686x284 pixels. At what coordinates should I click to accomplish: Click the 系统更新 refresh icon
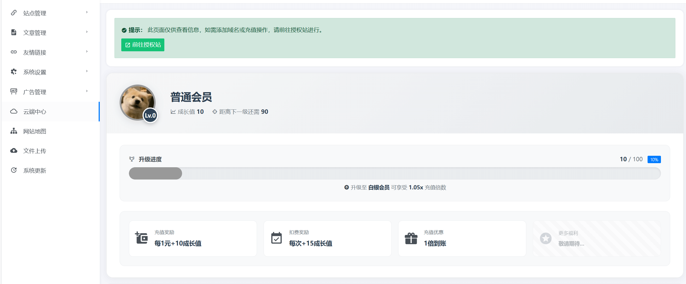click(14, 170)
